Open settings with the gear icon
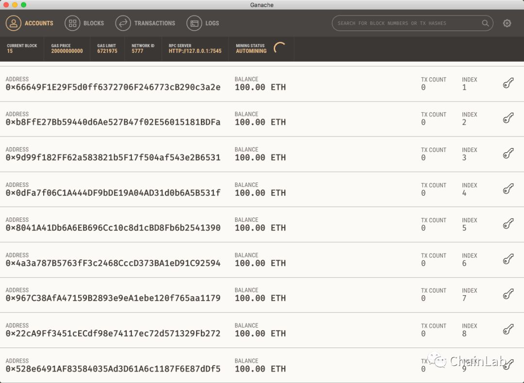This screenshot has height=383, width=524. pos(507,23)
